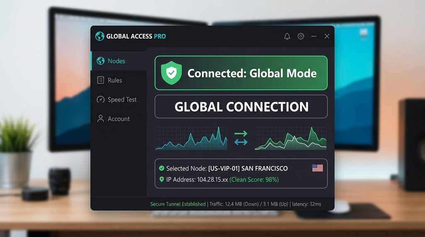Click the person icon beside Account

[x=100, y=119]
